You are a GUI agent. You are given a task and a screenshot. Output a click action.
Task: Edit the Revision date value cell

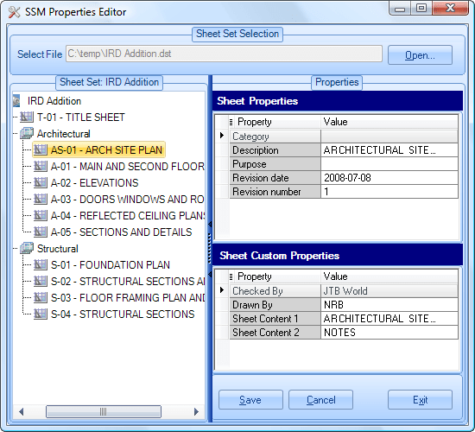tap(389, 178)
